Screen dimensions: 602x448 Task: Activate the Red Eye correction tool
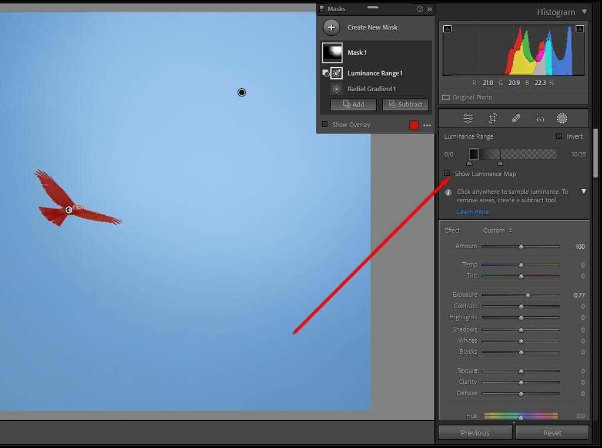[540, 119]
